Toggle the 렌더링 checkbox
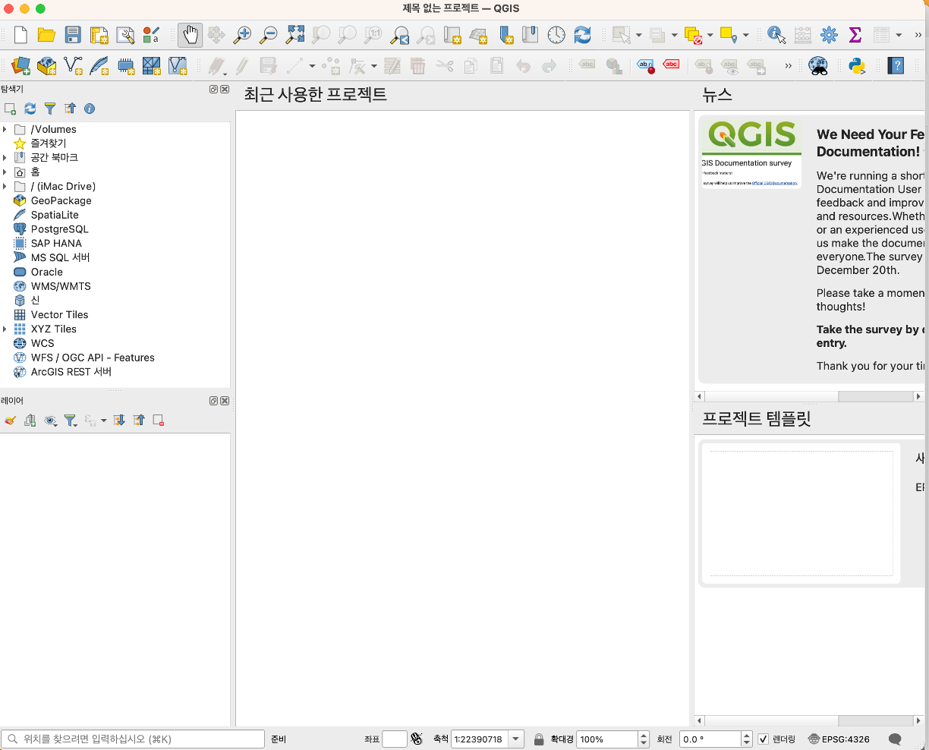 (764, 739)
